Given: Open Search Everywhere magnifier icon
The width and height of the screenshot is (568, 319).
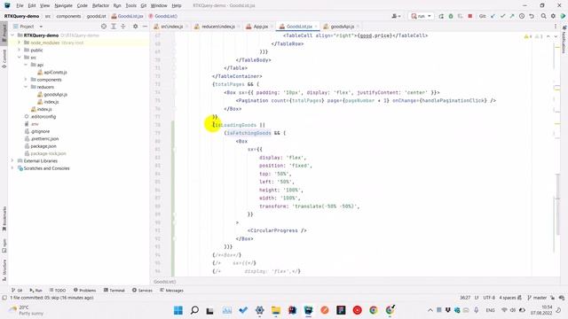Looking at the screenshot, I should [x=543, y=16].
